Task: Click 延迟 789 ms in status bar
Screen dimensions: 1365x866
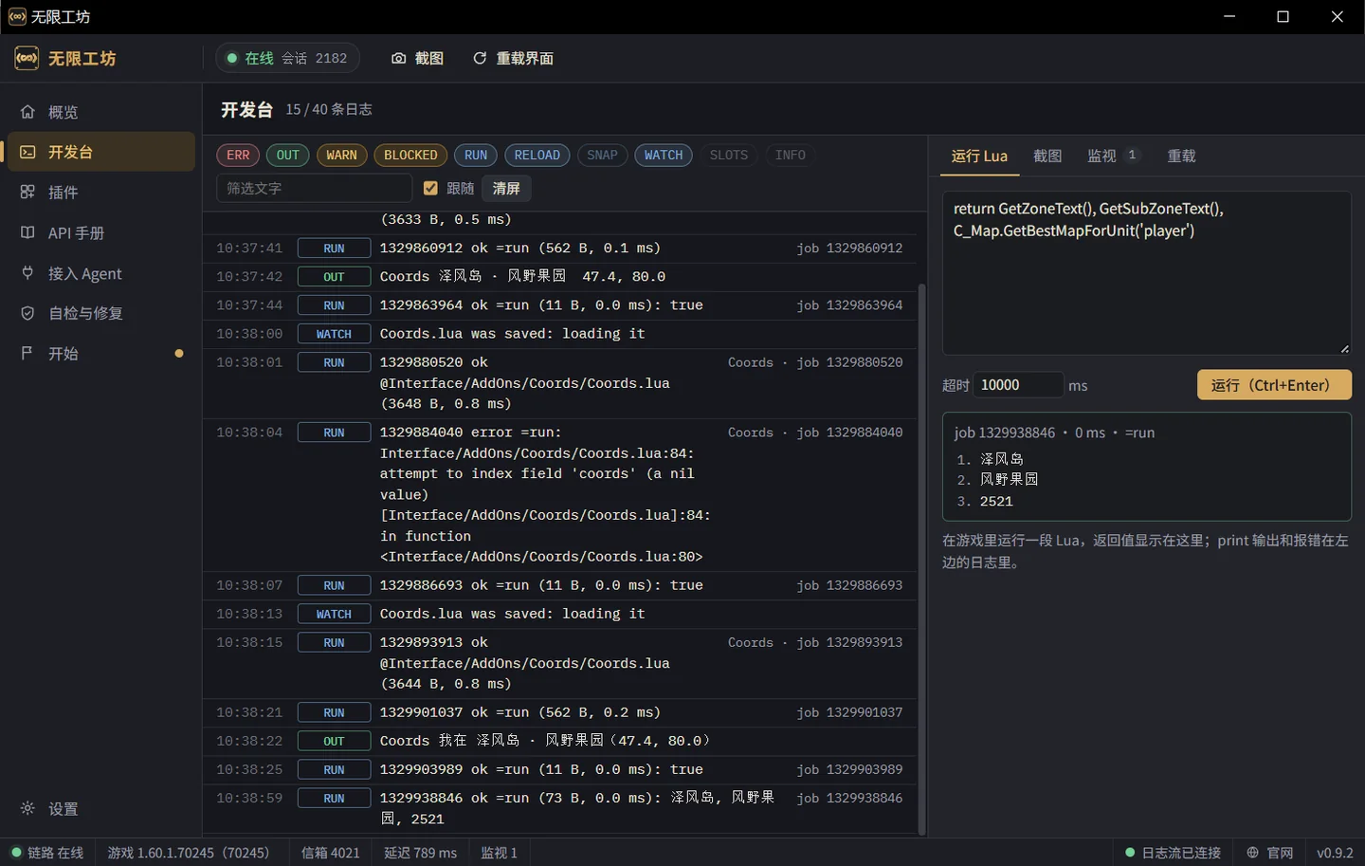Action: pyautogui.click(x=420, y=853)
